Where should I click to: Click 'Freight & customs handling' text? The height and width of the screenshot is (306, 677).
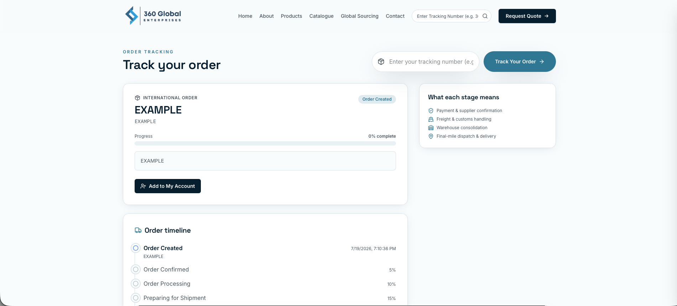[x=464, y=119]
